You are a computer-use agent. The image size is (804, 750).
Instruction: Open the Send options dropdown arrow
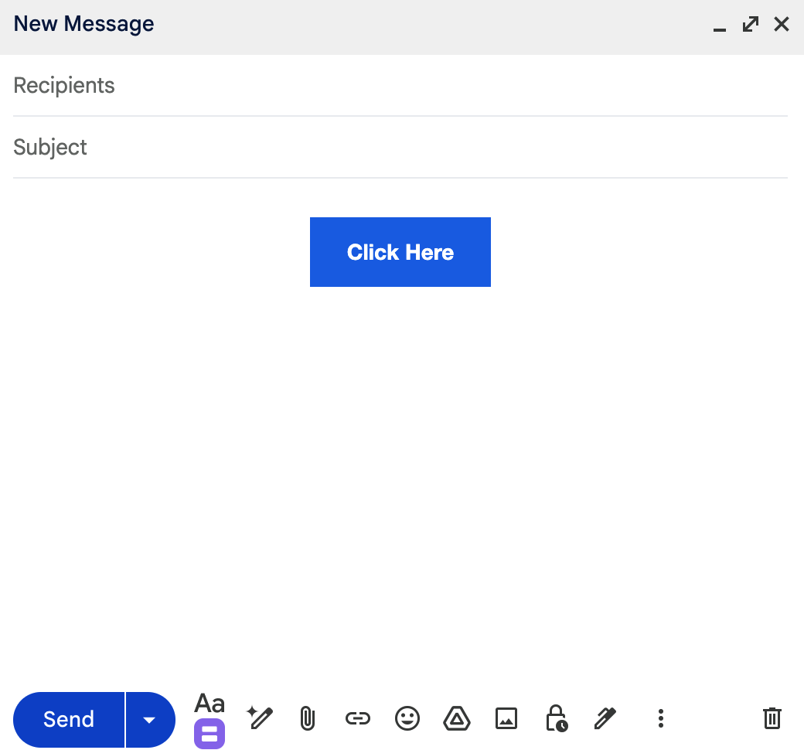tap(149, 720)
